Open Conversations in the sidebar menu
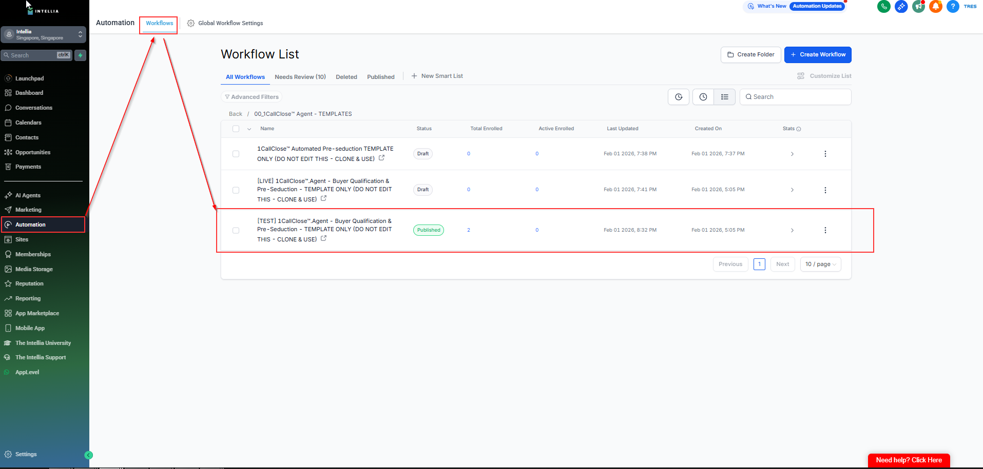This screenshot has height=469, width=983. 33,108
